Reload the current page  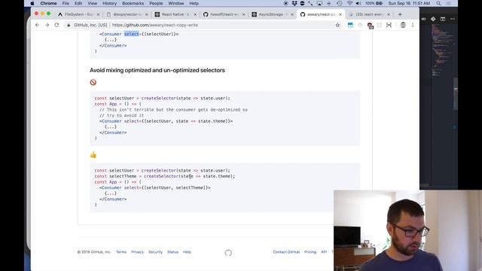pos(56,25)
